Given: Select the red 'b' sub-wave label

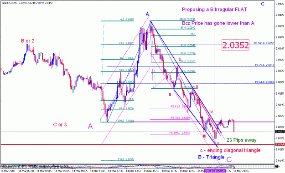Looking at the screenshot, I should (x=180, y=59).
